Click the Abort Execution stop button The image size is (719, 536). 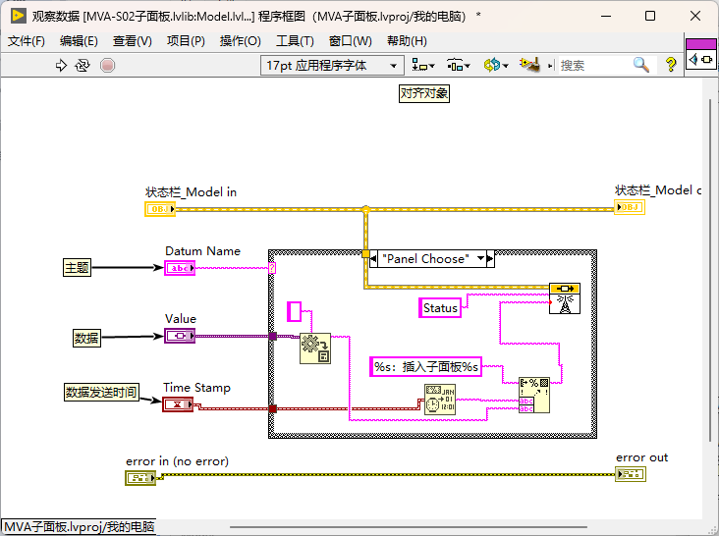[108, 66]
